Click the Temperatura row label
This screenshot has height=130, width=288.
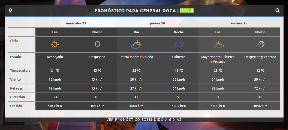(20, 71)
